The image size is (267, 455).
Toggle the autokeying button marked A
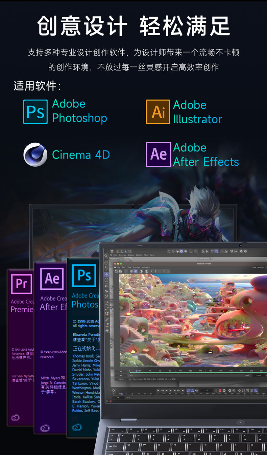click(220, 391)
